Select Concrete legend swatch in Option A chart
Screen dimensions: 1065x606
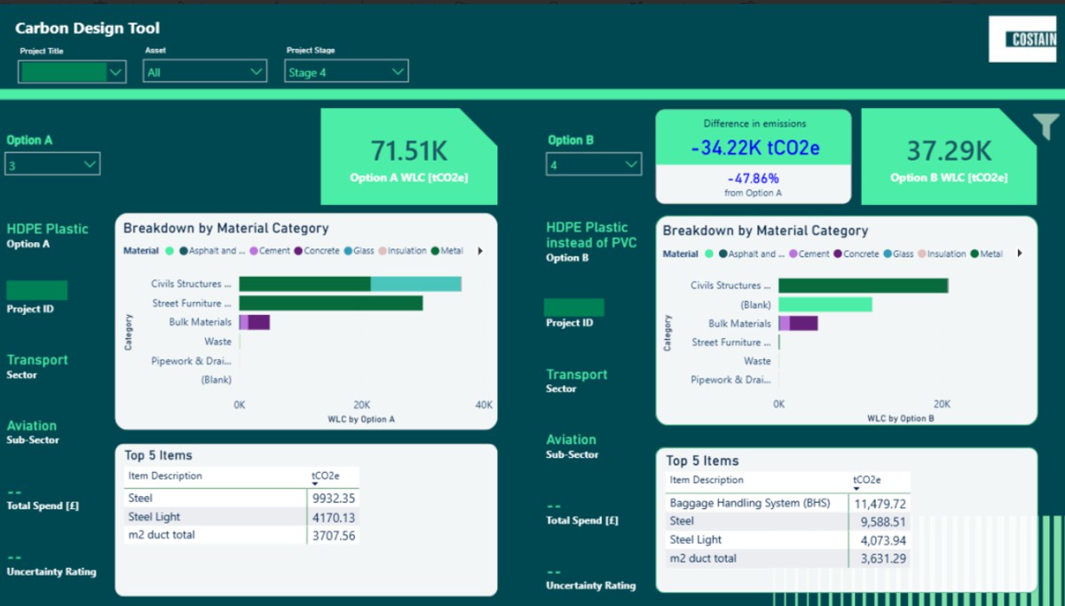click(x=299, y=251)
